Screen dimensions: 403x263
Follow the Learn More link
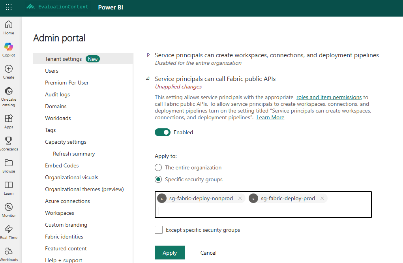click(x=270, y=117)
